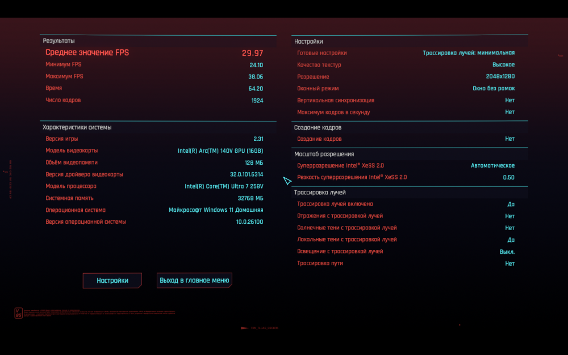Click the Окно без рамок window mode value
568x355 pixels.
(494, 89)
